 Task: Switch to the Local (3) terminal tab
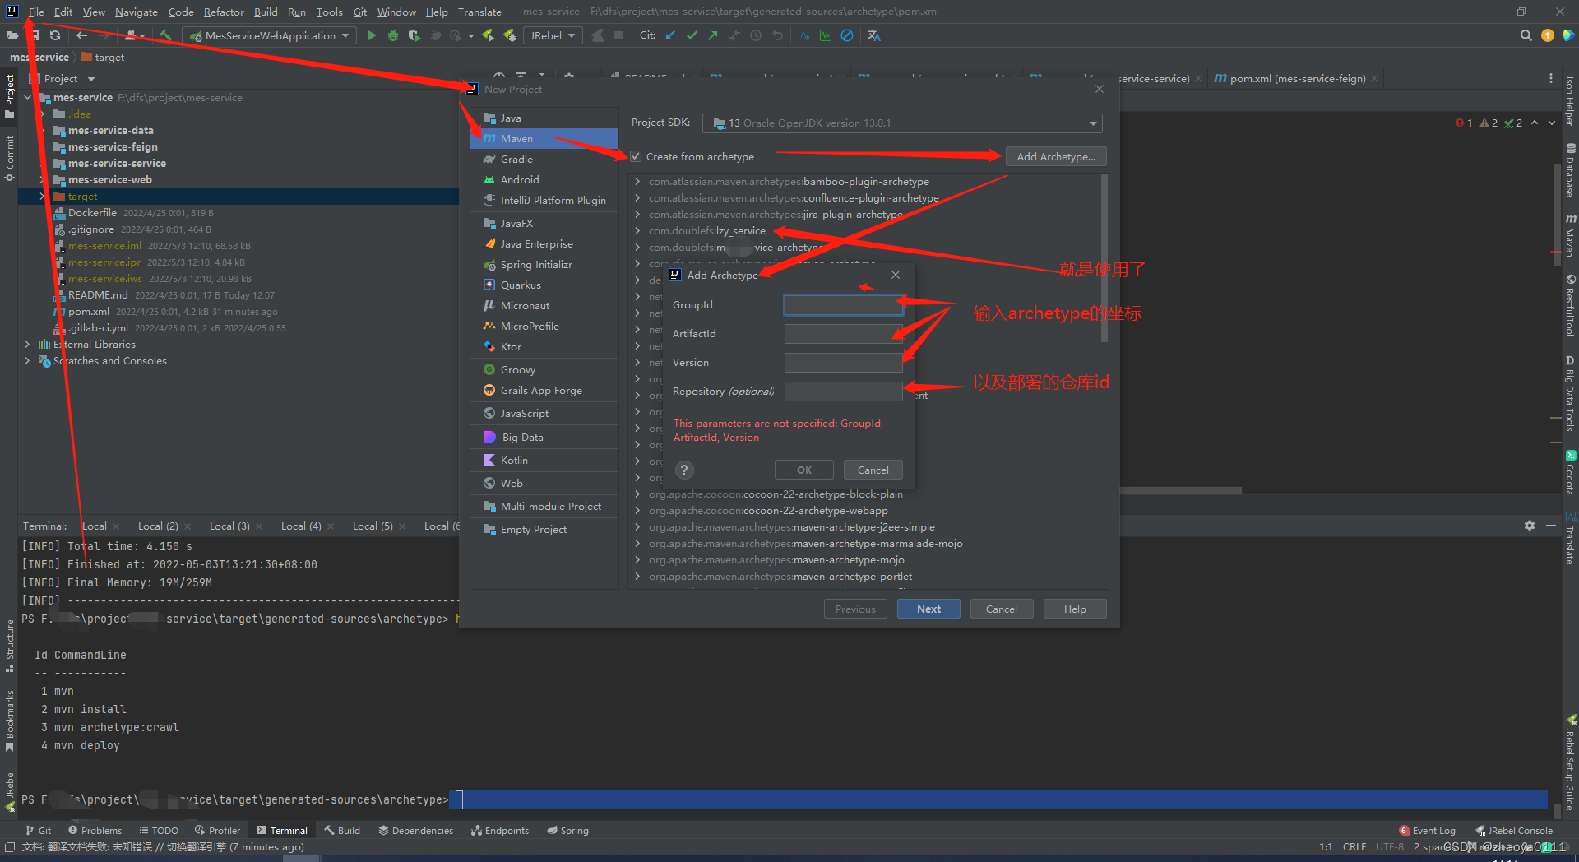pos(229,526)
